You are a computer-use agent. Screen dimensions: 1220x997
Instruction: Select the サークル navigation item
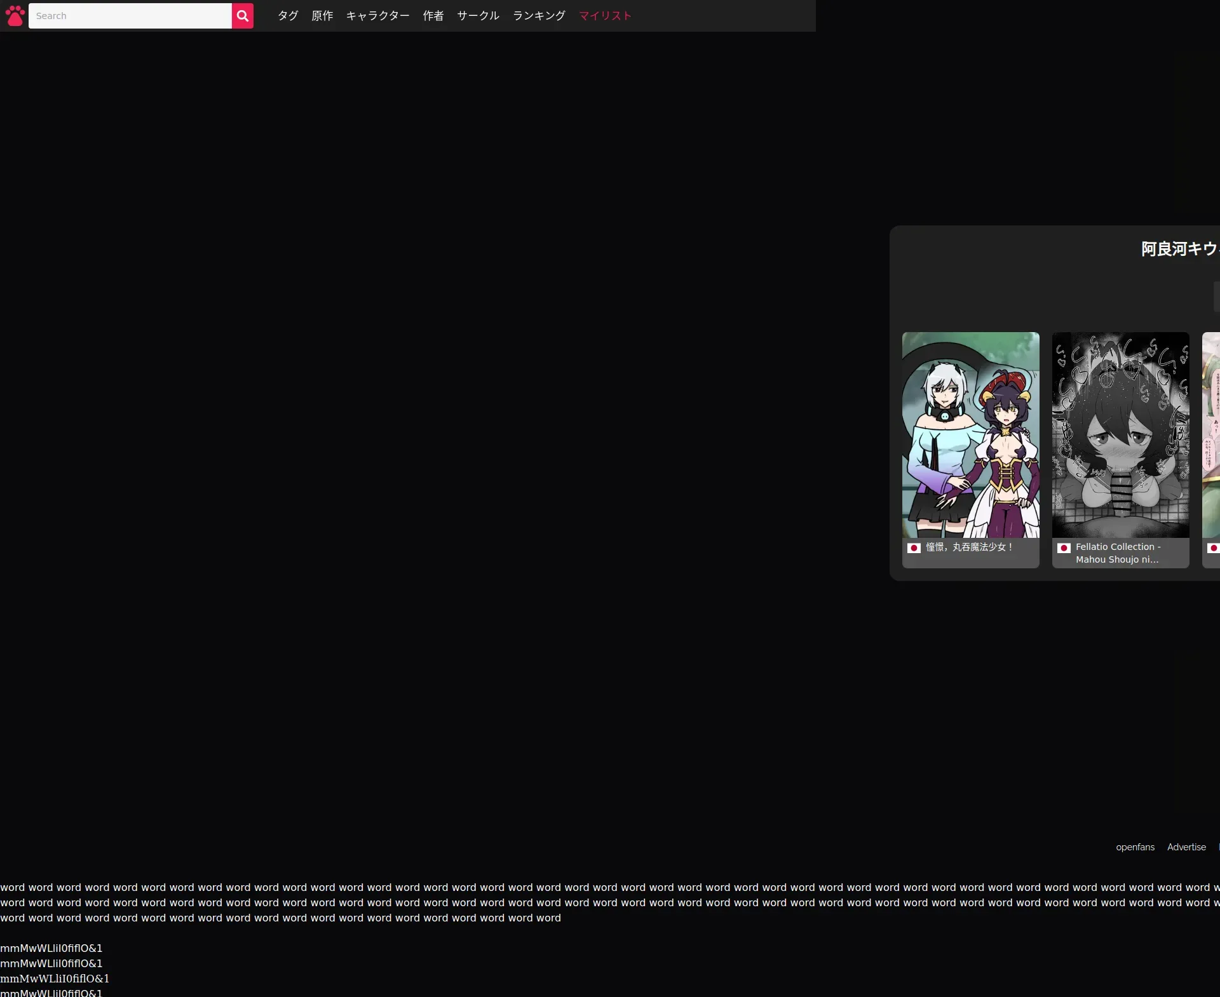(x=478, y=16)
